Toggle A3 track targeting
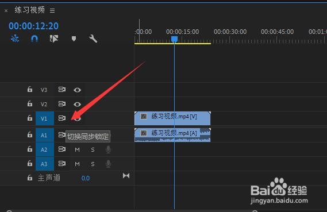Image resolution: width=327 pixels, height=212 pixels. pos(45,164)
